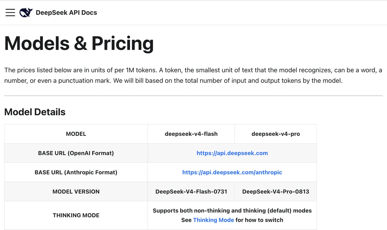Click the DeepSeek-V4-Pro-0813 version cell
Viewport: 387px width, 230px height.
coord(276,192)
